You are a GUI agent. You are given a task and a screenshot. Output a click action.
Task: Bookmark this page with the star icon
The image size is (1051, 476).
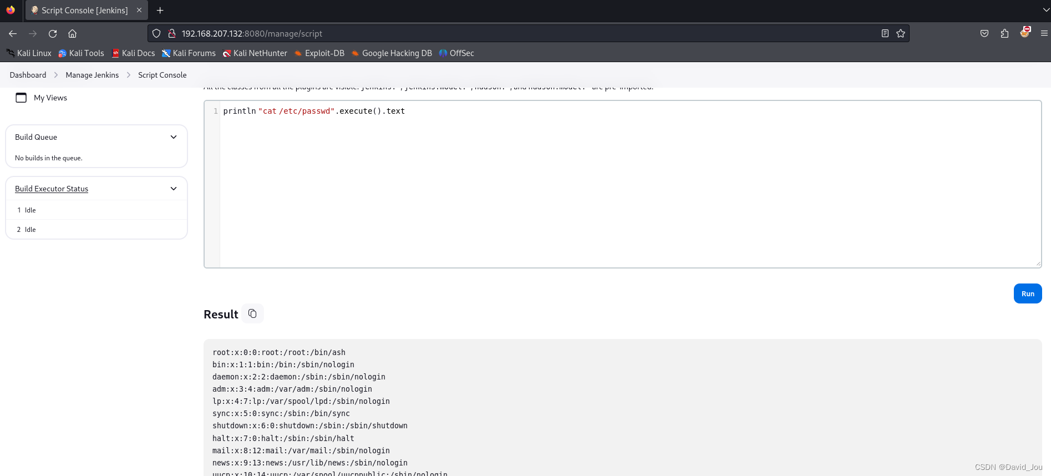tap(901, 34)
